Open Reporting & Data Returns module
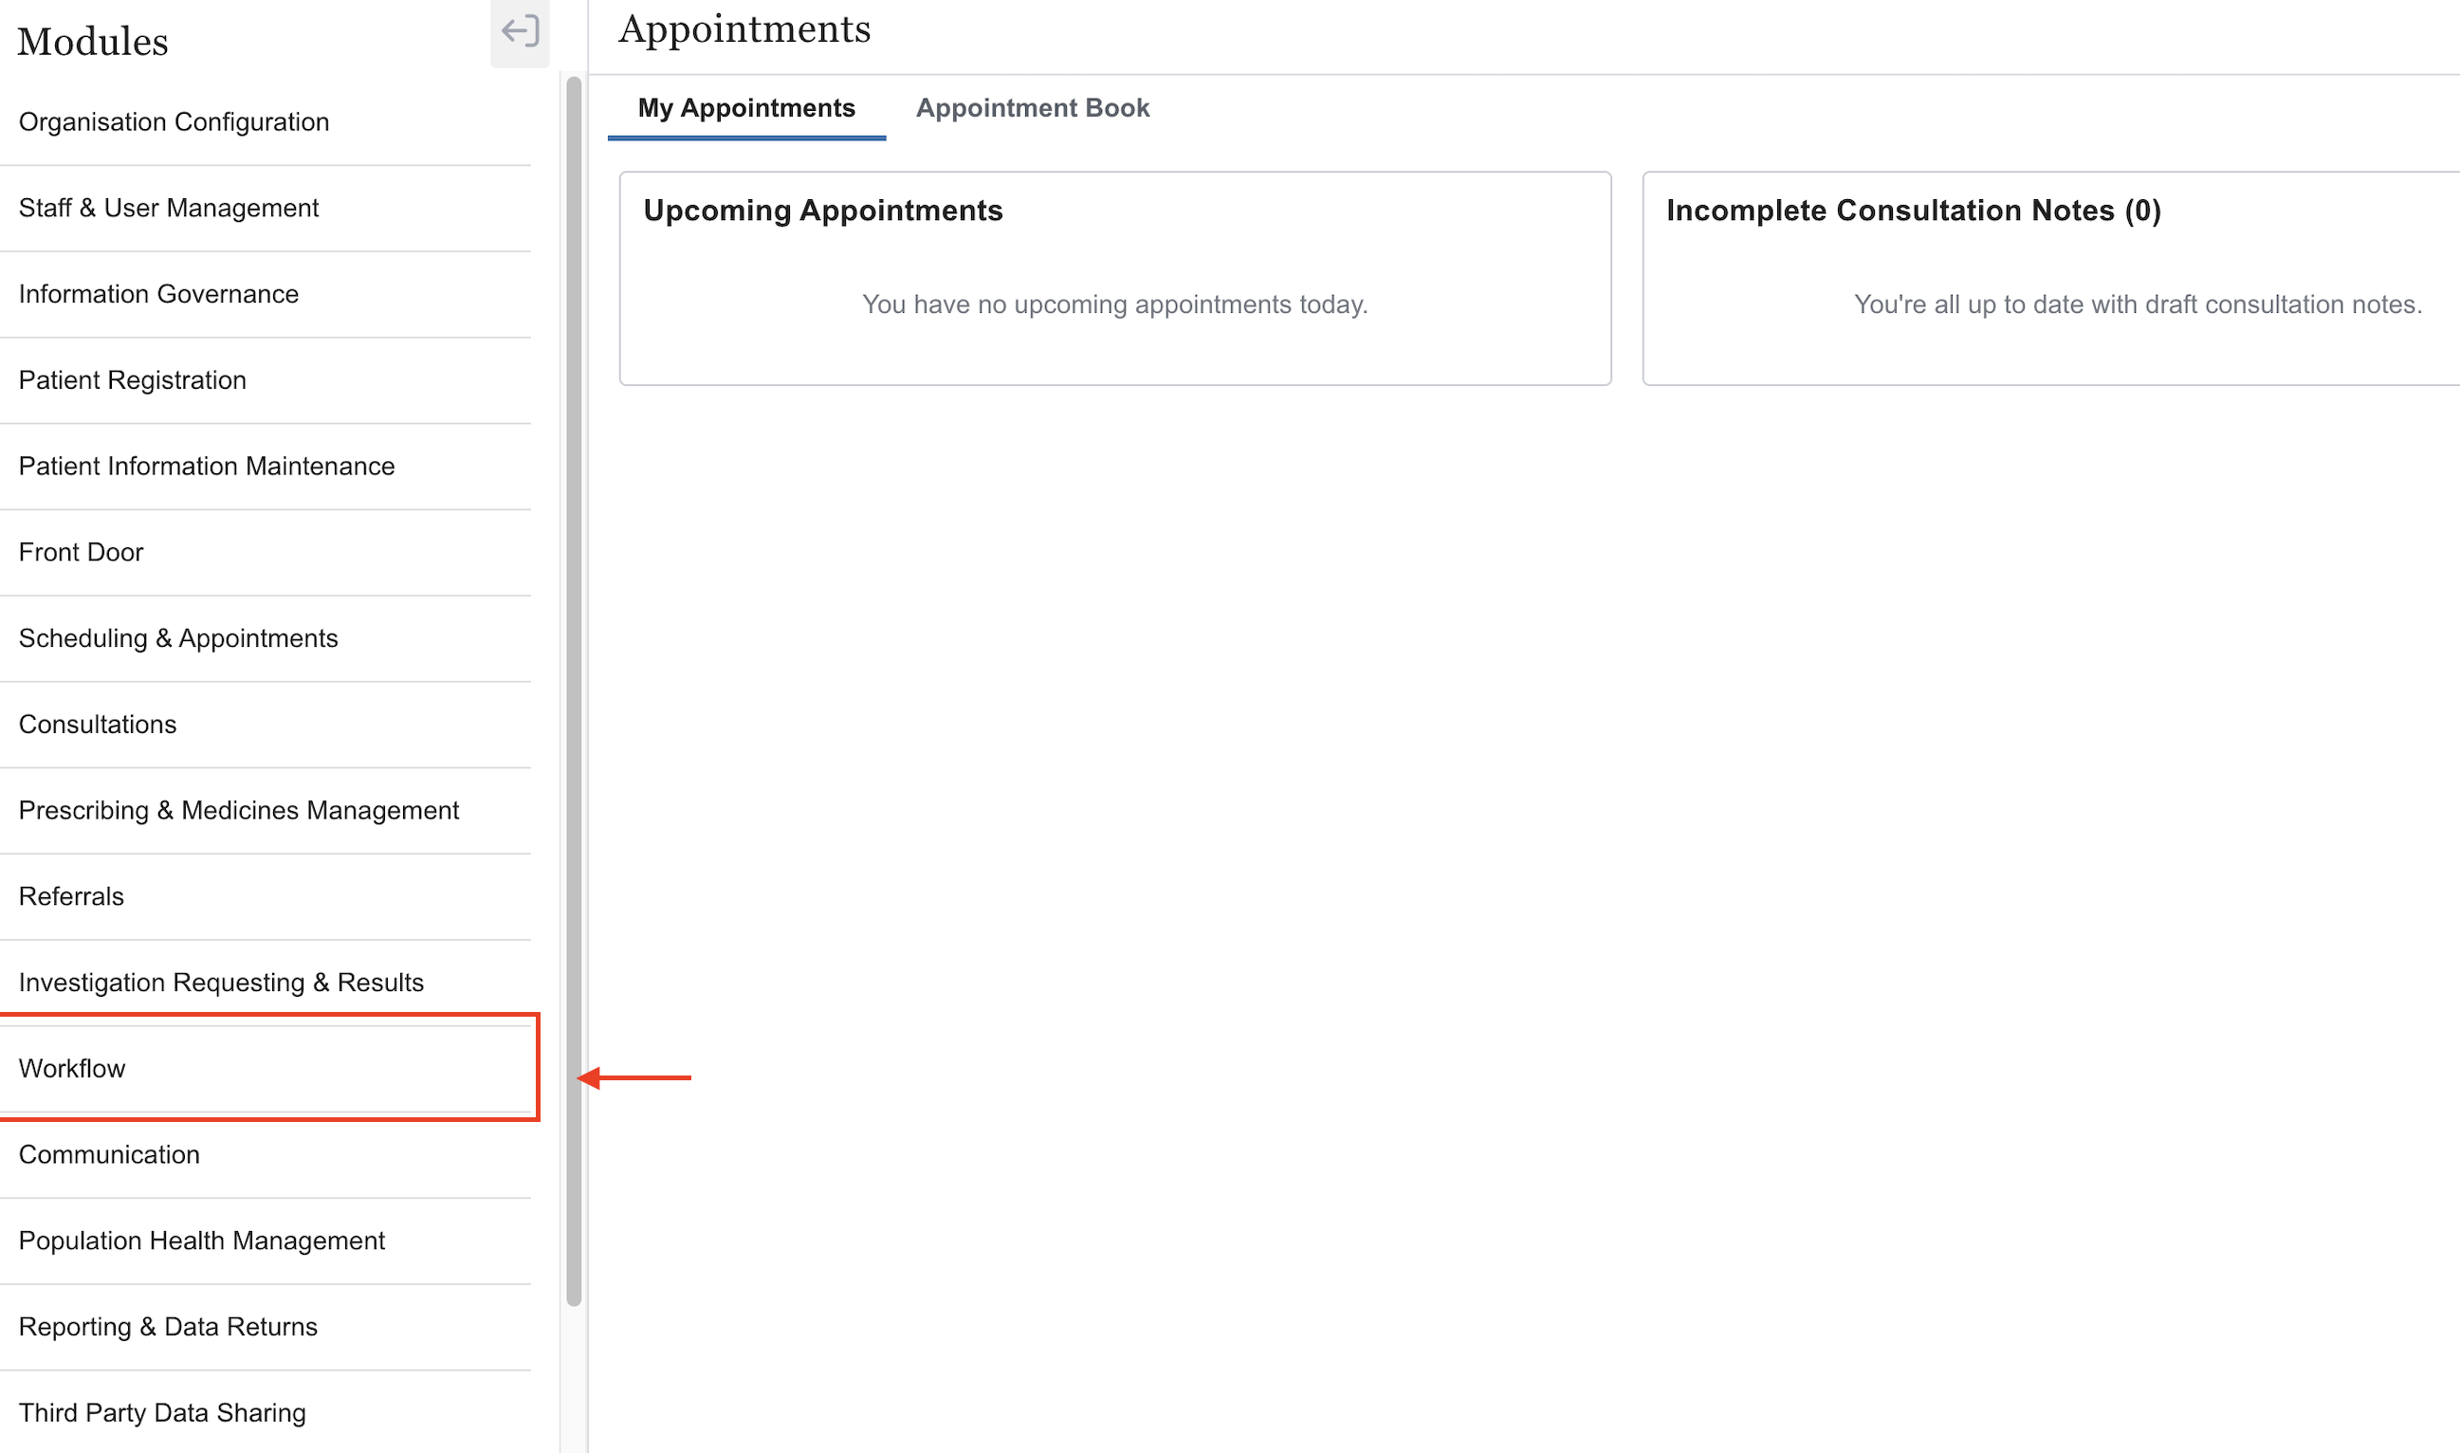This screenshot has width=2460, height=1453. [x=169, y=1328]
